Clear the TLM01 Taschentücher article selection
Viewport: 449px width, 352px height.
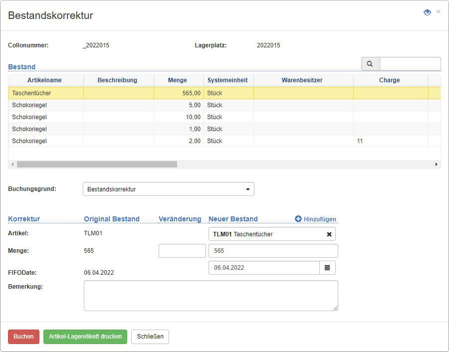pos(329,234)
